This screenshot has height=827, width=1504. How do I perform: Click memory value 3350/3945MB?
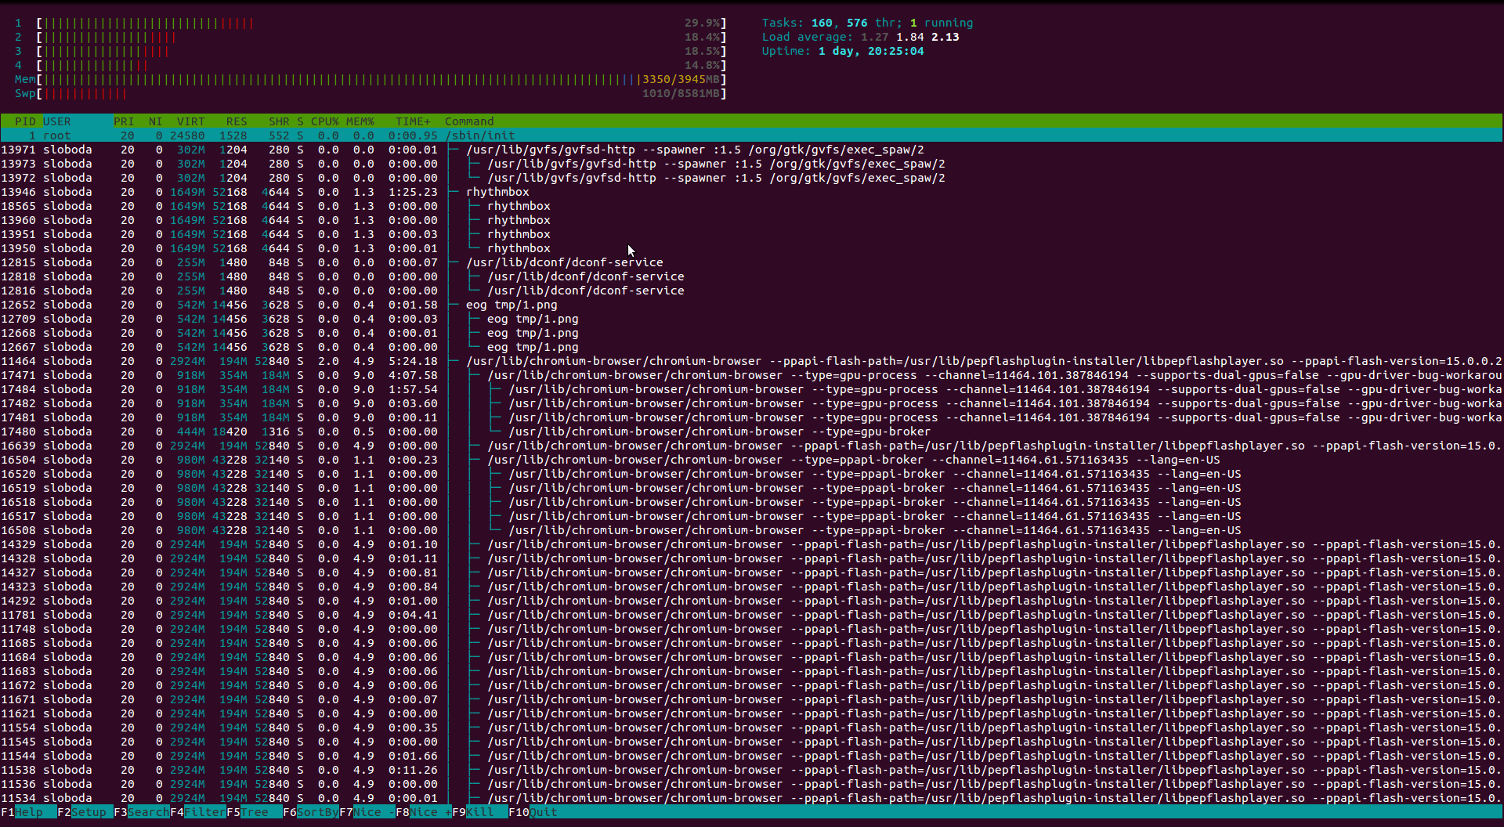coord(681,79)
